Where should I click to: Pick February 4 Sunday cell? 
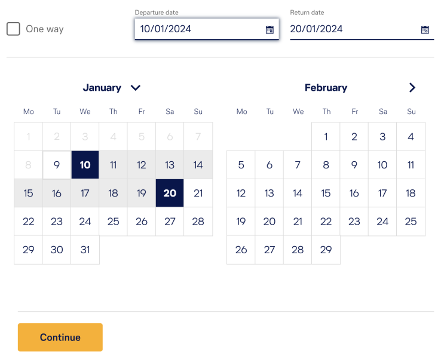411,137
